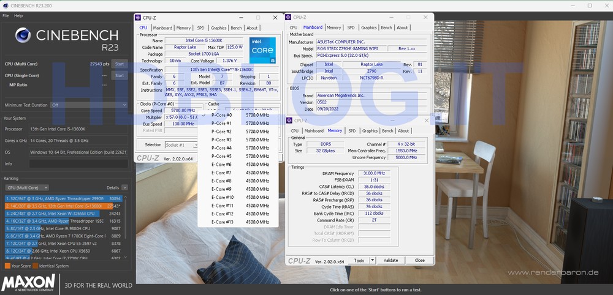Select P-Core #0 checked entry
The height and width of the screenshot is (295, 613).
click(221, 115)
